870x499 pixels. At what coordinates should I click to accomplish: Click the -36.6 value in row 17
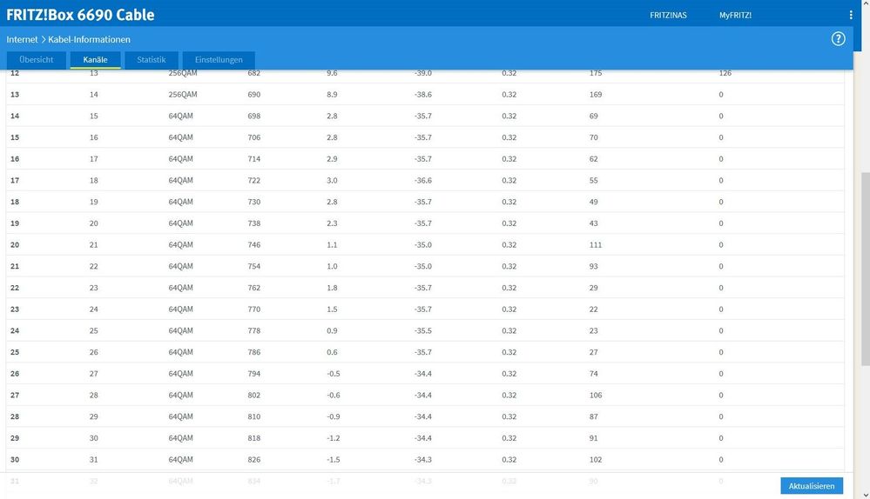[422, 181]
